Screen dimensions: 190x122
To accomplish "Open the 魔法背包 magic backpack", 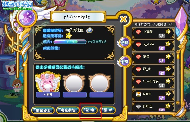I will 68,110.
